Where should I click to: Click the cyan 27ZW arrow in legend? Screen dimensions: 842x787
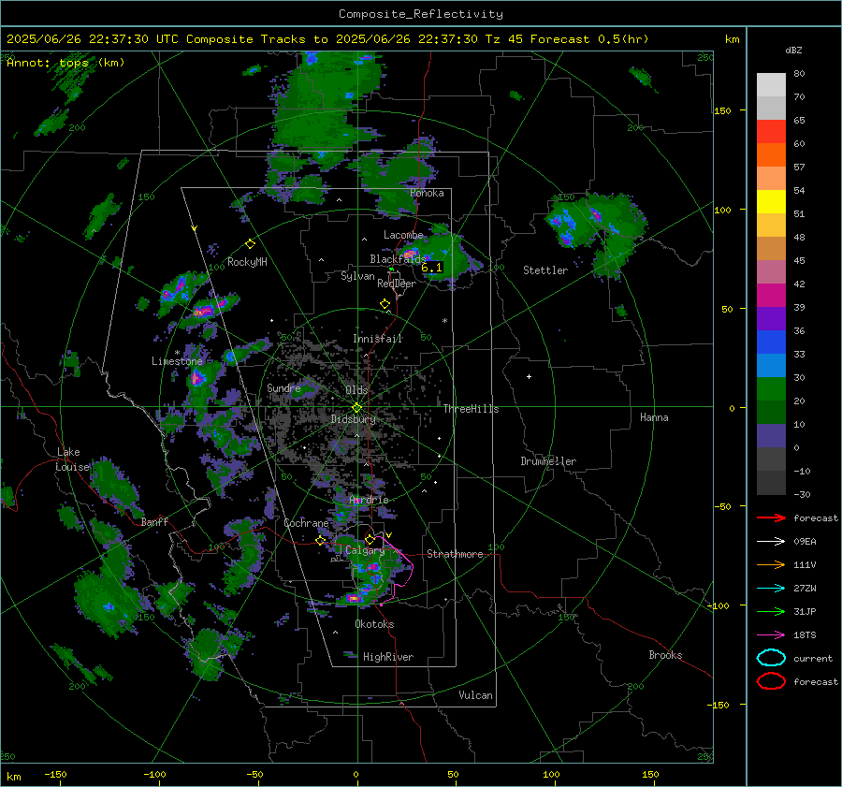pos(771,589)
